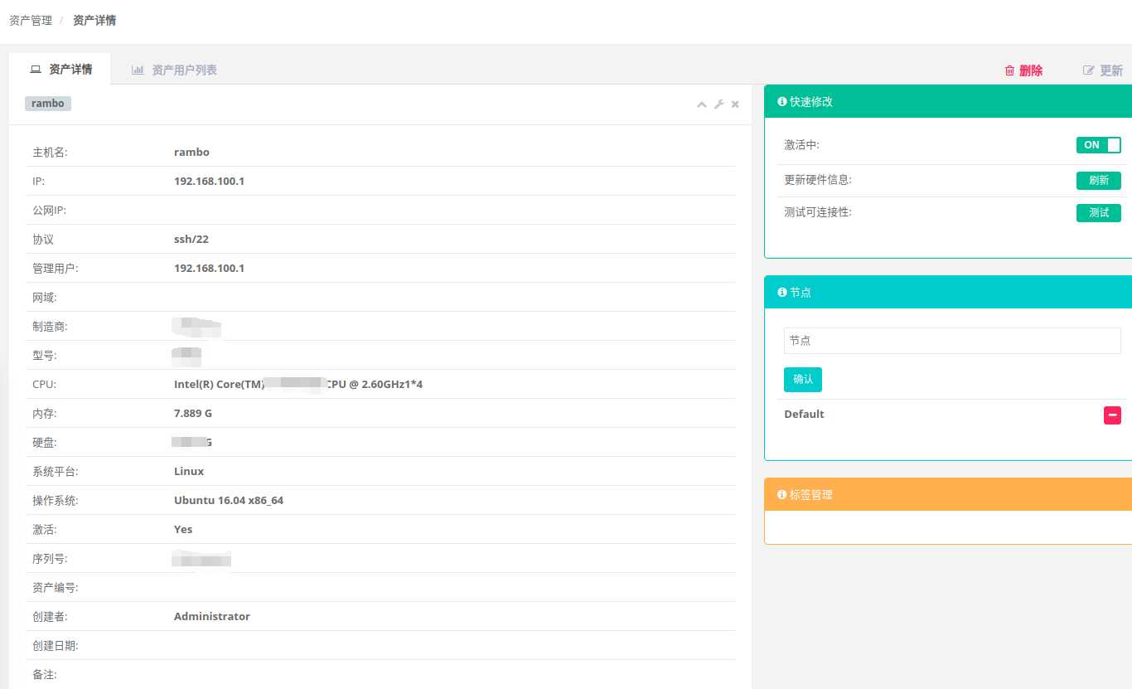The width and height of the screenshot is (1132, 689).
Task: Click the 备注 field label
Action: [x=44, y=675]
